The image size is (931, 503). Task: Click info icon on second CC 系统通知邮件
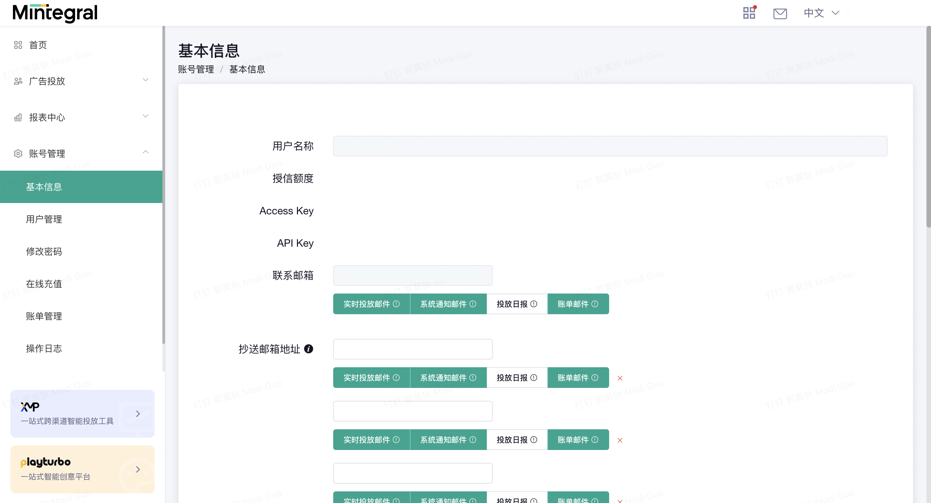pos(473,440)
